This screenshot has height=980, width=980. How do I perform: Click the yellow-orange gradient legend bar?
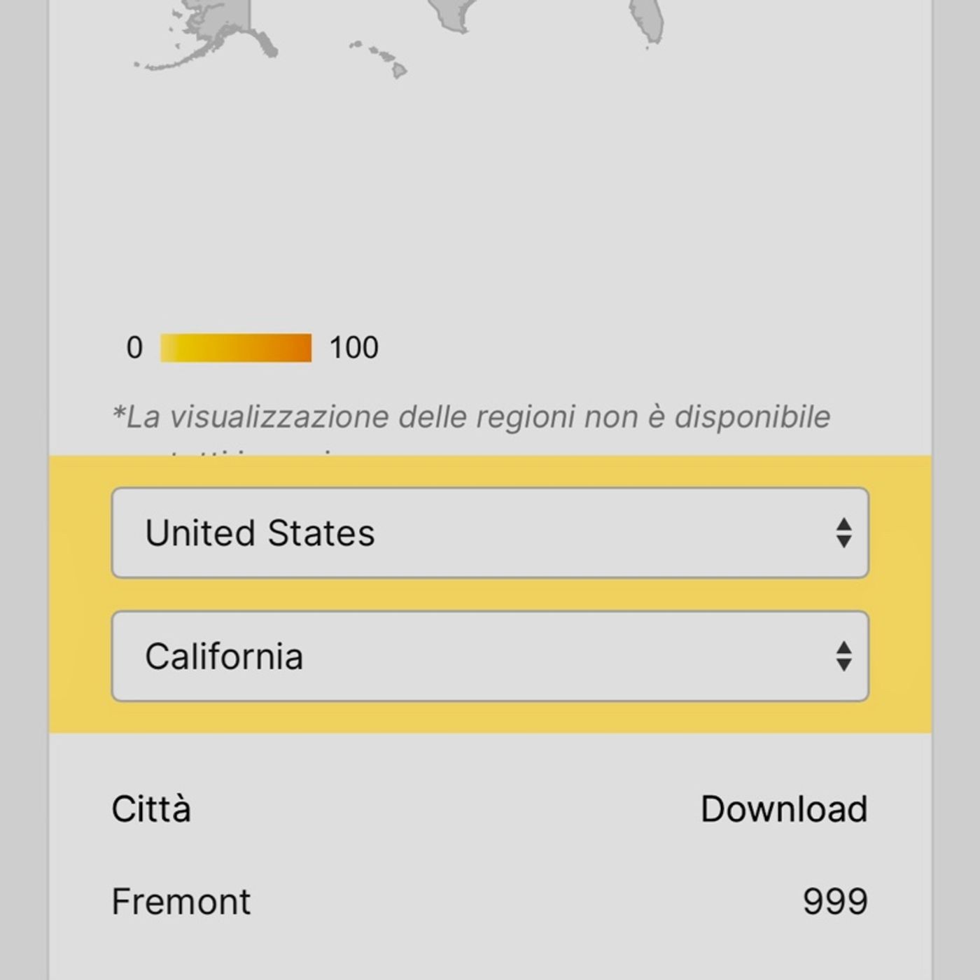[x=236, y=348]
